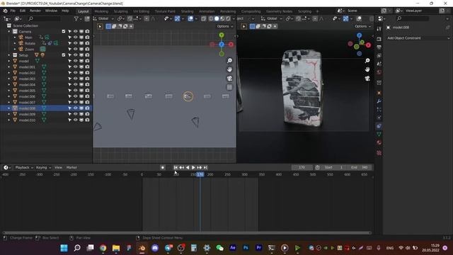
Task: Select the selected camera object in left viewport
Action: [x=188, y=96]
